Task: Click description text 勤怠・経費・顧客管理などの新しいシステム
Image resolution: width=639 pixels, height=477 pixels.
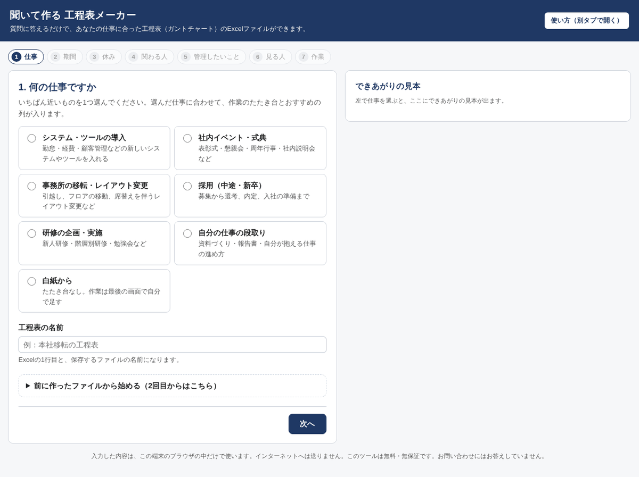Action: pyautogui.click(x=101, y=154)
